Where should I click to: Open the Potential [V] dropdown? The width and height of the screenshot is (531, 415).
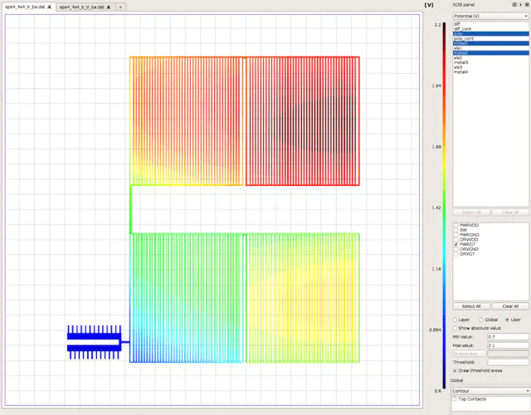[490, 16]
